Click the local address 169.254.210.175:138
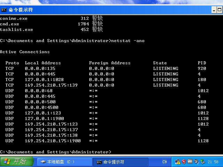The width and height of the screenshot is (223, 167). tap(51, 135)
